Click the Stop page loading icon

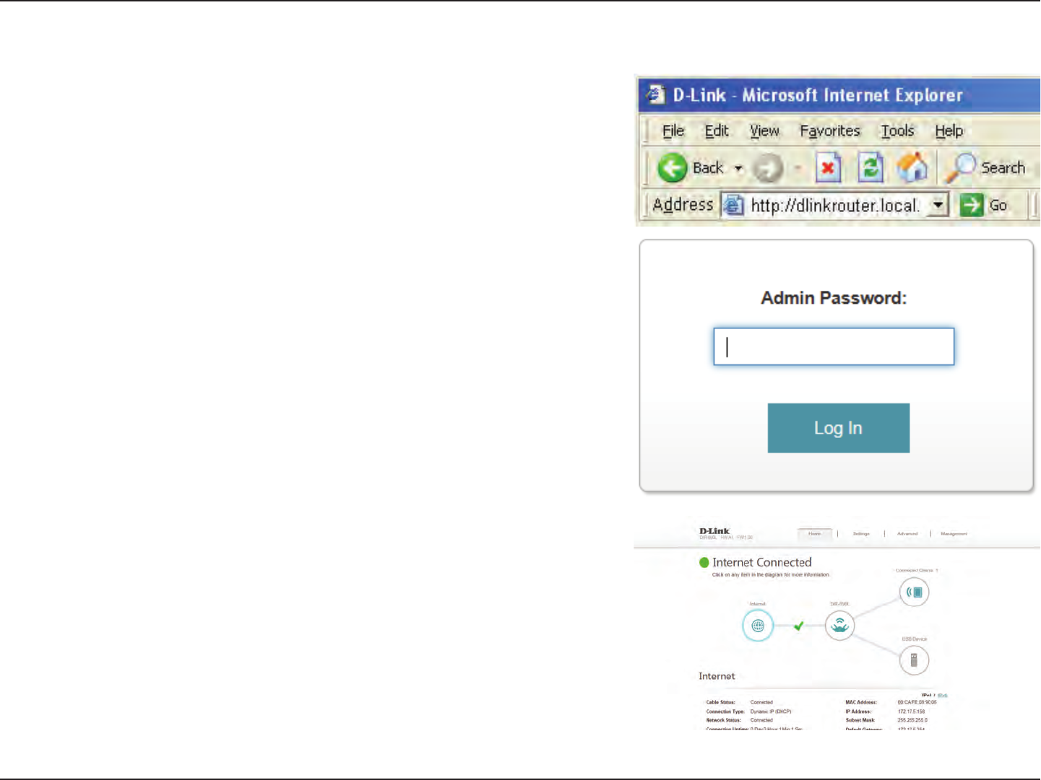point(828,168)
